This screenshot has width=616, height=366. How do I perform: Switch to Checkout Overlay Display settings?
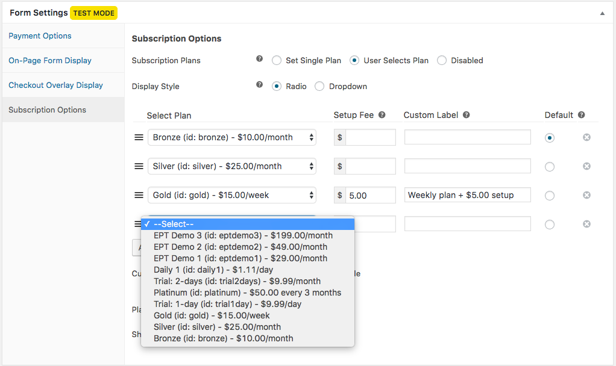point(56,85)
